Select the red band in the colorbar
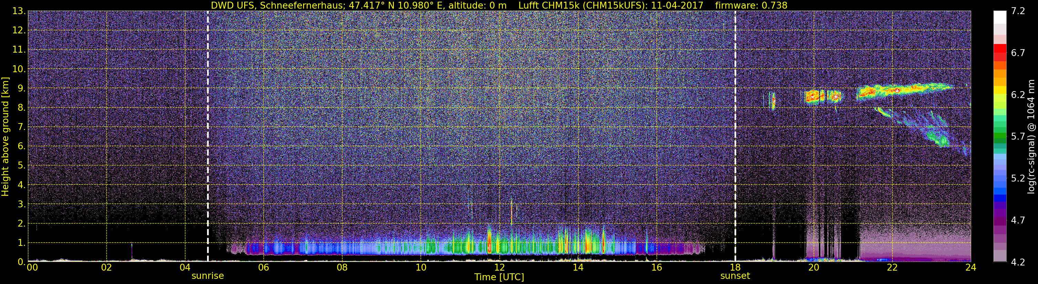 pyautogui.click(x=1000, y=48)
